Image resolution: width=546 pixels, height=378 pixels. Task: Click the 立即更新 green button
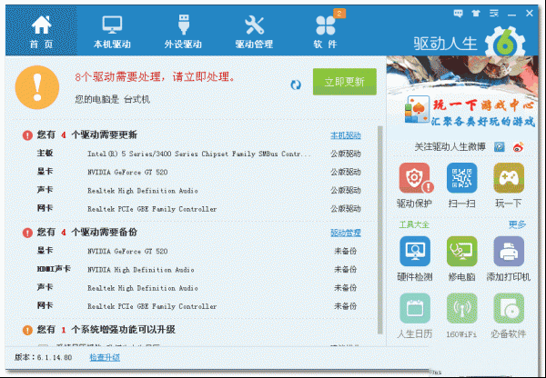[x=344, y=82]
